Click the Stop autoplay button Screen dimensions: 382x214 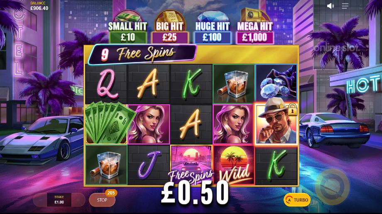pos(102,200)
